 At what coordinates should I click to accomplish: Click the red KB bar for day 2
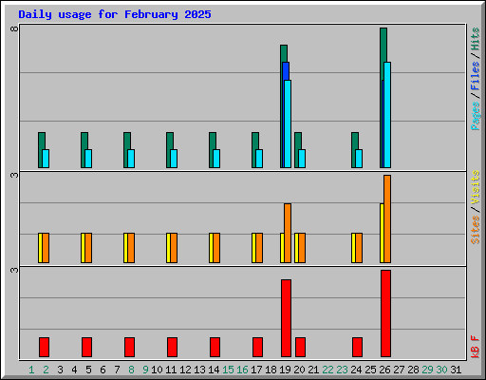coord(44,347)
